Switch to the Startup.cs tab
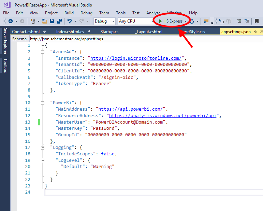263x211 pixels. (x=109, y=32)
